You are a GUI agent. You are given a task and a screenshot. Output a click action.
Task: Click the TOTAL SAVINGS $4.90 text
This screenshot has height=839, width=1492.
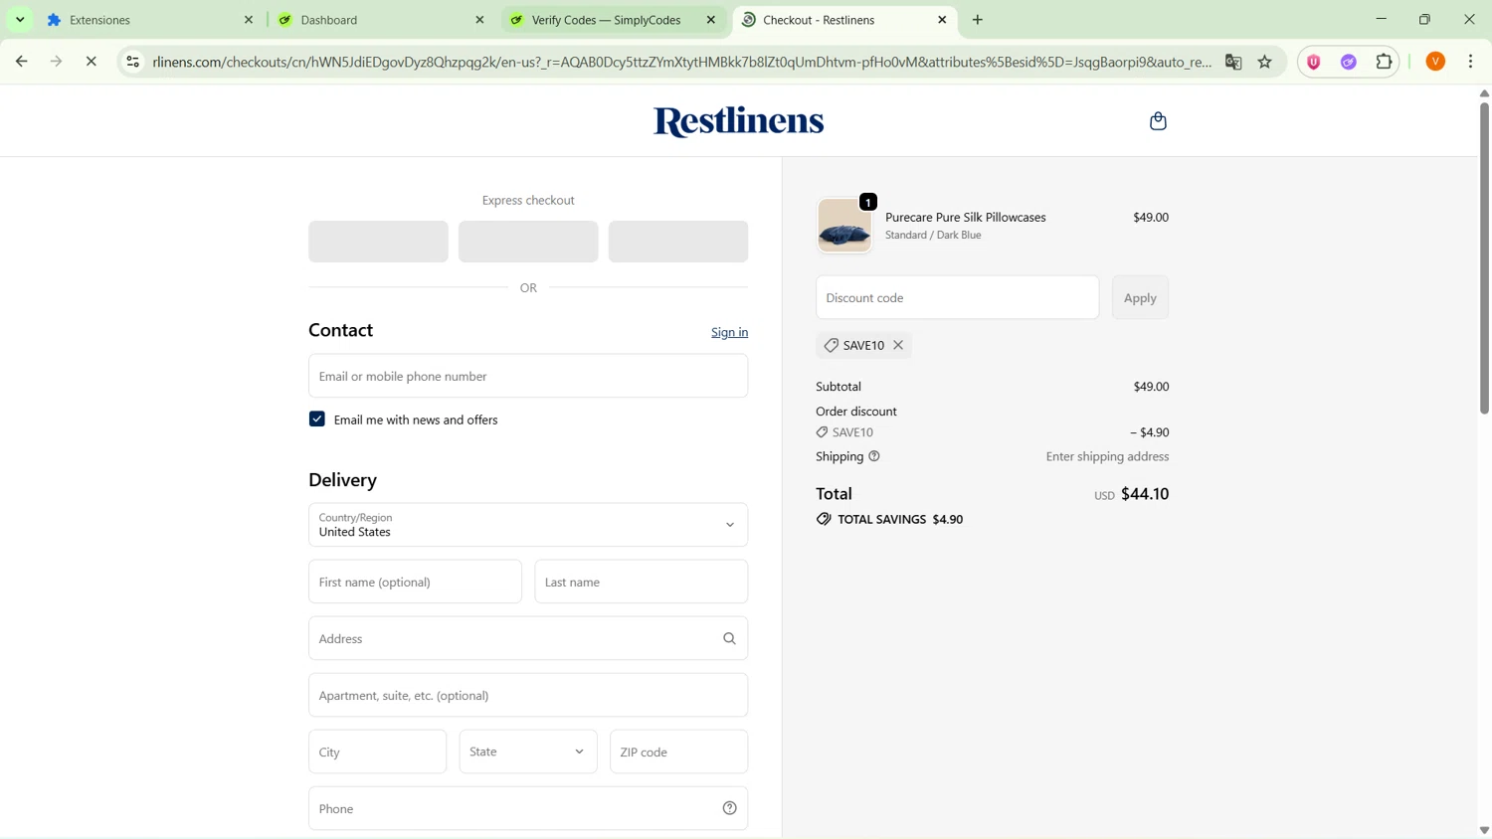900,520
